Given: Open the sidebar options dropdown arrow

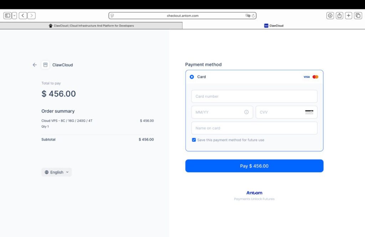Looking at the screenshot, I should click(x=14, y=16).
